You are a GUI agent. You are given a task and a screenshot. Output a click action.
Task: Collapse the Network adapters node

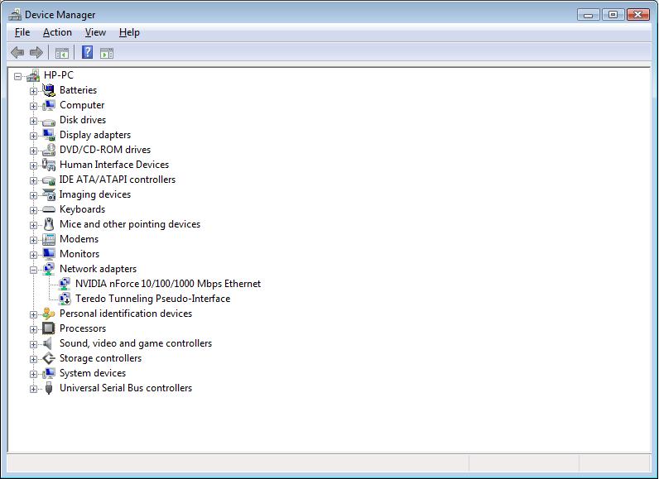(x=34, y=270)
